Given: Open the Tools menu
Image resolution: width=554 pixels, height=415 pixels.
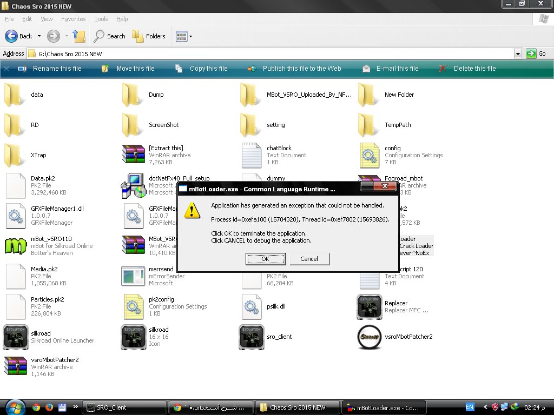Looking at the screenshot, I should [x=101, y=19].
